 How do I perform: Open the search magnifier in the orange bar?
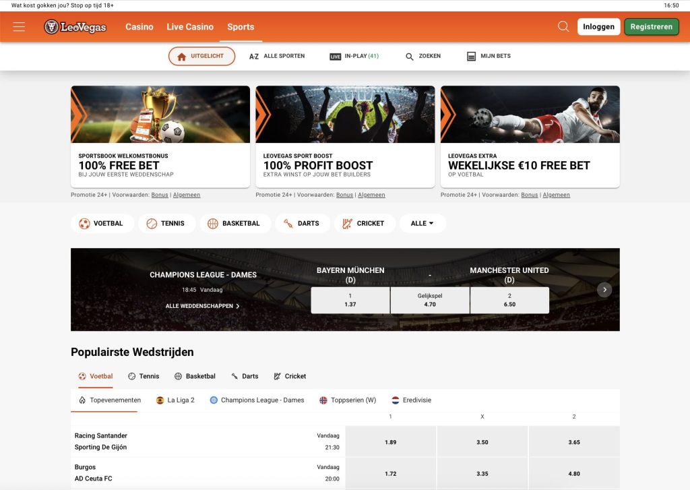point(563,26)
